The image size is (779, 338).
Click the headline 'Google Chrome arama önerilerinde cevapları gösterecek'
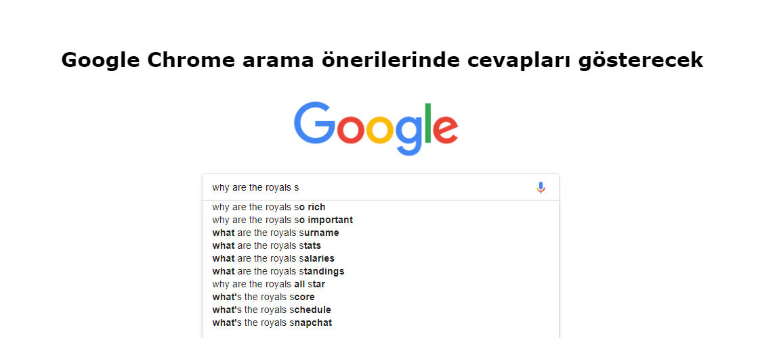pos(382,60)
